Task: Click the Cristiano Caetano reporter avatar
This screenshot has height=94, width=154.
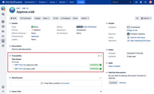Action: 128,34
